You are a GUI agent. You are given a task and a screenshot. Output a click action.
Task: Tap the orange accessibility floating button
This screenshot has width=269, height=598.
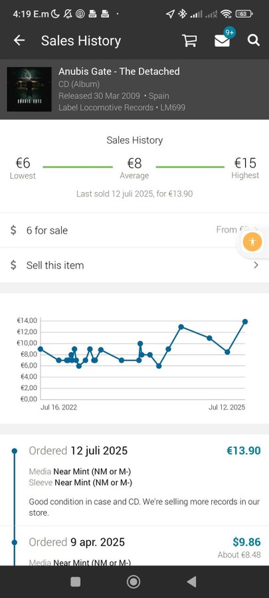pyautogui.click(x=252, y=241)
